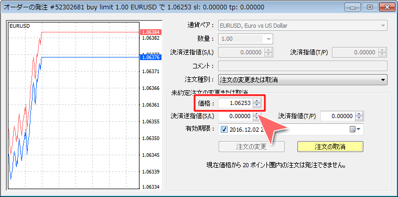
Task: Click the blue bid price label 1.06376
Action: tap(151, 57)
